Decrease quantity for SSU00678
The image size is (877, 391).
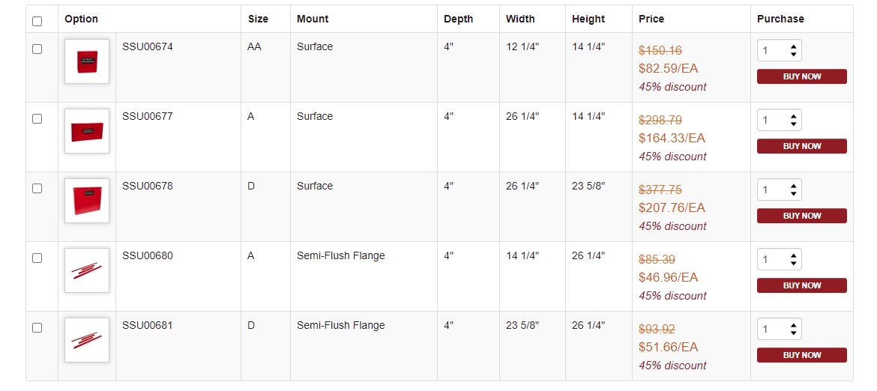click(x=793, y=193)
